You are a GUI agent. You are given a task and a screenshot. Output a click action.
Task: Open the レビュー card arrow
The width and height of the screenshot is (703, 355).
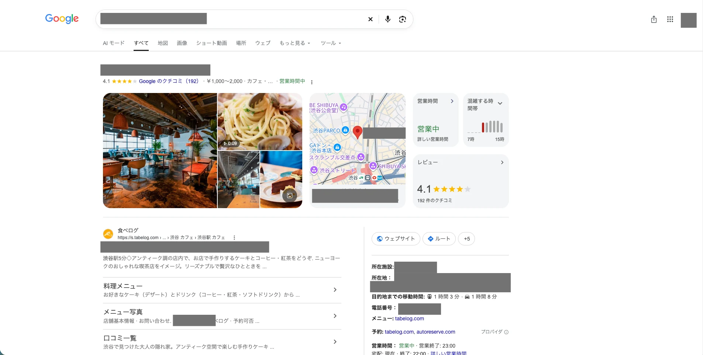tap(502, 162)
